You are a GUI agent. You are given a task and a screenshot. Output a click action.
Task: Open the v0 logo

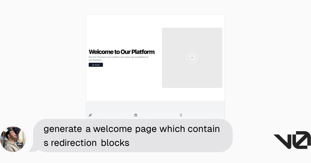coord(292,140)
